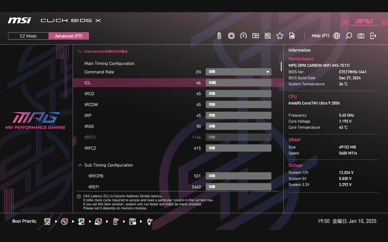Open Favorites star icon
Viewport: 388px width, 242px height.
click(x=280, y=36)
